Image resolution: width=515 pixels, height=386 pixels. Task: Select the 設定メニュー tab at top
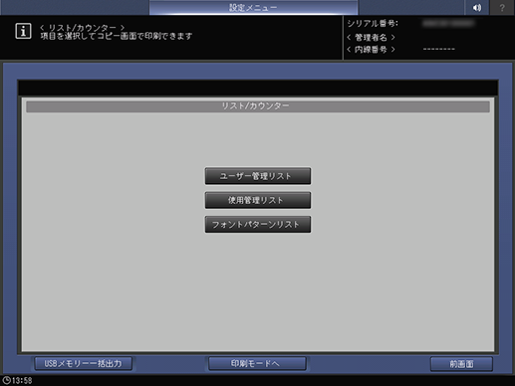coord(254,7)
